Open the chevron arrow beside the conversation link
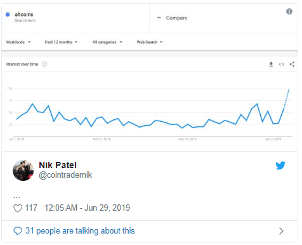The image size is (302, 245). click(281, 231)
